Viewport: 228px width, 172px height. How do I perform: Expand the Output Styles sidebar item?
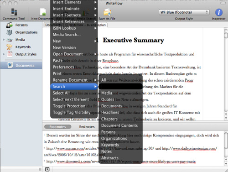coord(4,54)
